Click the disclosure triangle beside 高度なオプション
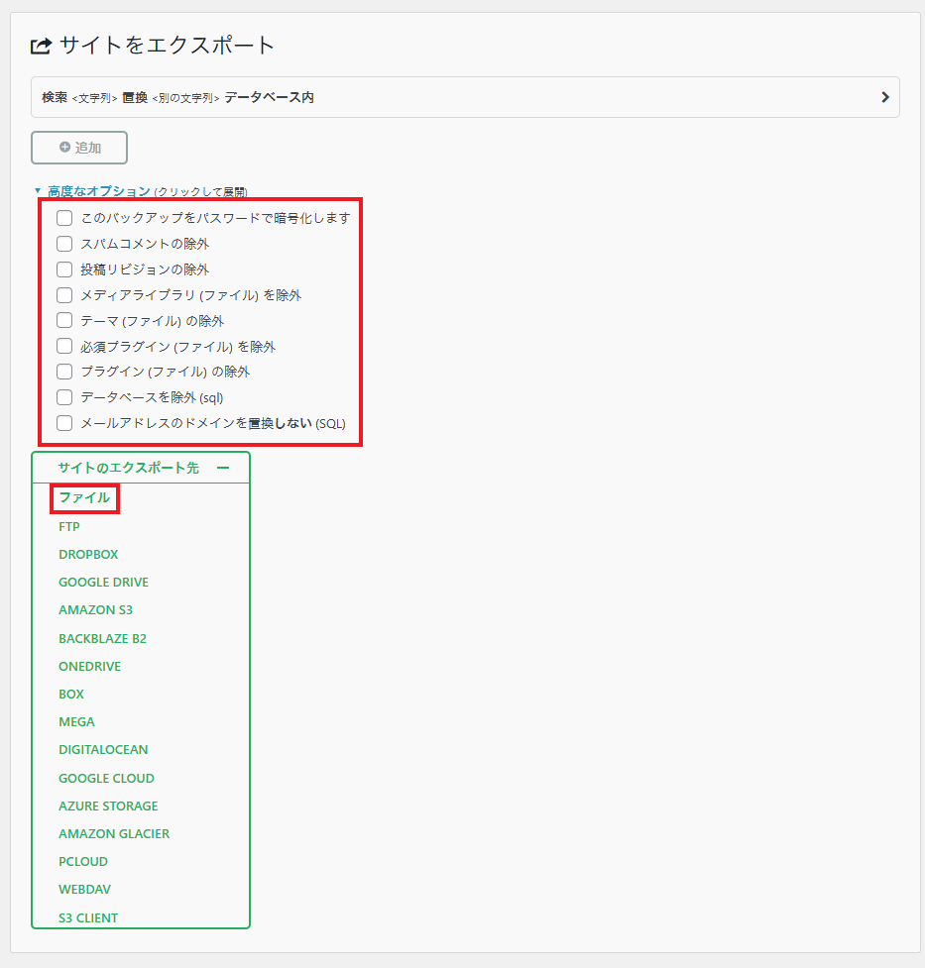This screenshot has width=925, height=968. (38, 191)
